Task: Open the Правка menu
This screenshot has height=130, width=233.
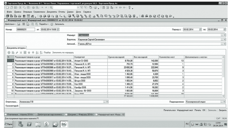Action: (18, 12)
